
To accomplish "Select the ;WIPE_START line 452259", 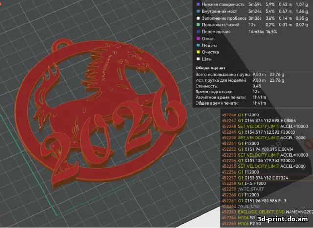I will (x=243, y=189).
